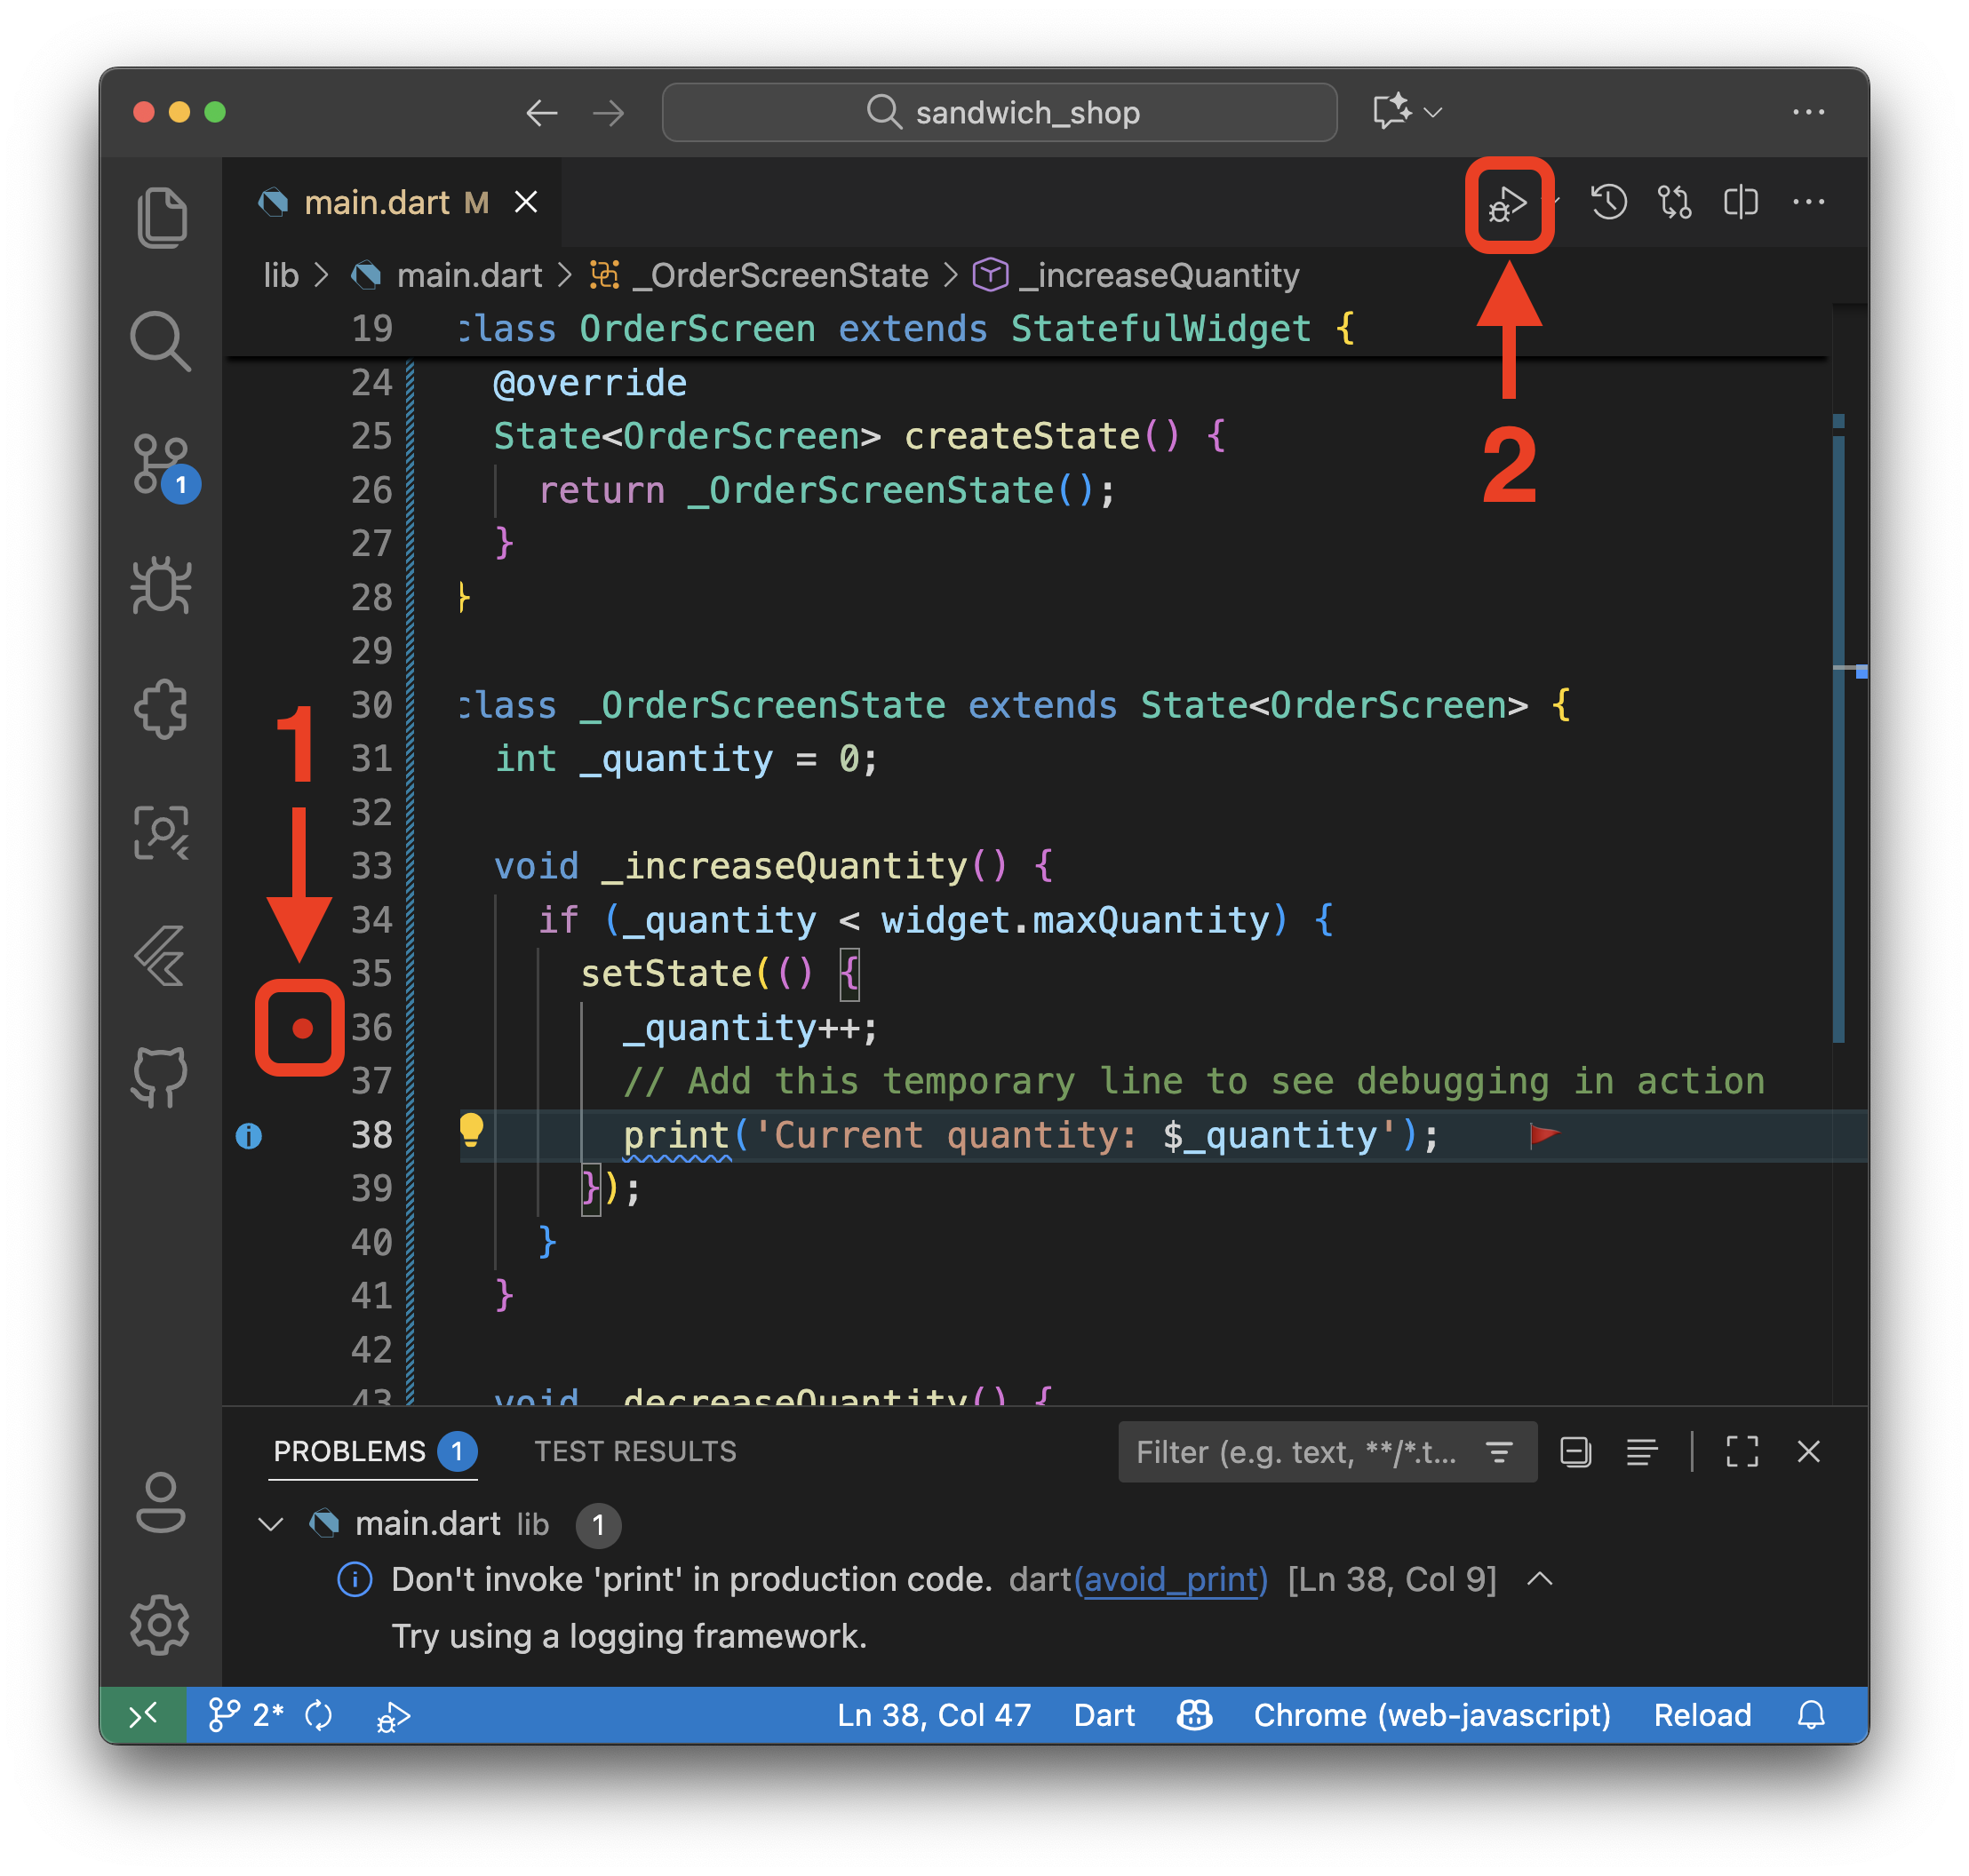Open the Copilot dropdown arrow near the search bar
The width and height of the screenshot is (1969, 1876).
point(1434,112)
